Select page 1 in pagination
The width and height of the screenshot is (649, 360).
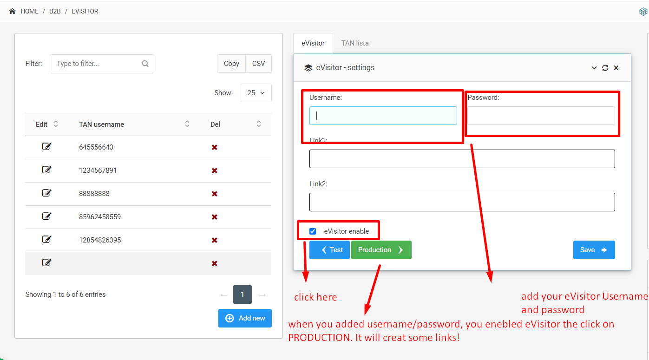click(243, 295)
